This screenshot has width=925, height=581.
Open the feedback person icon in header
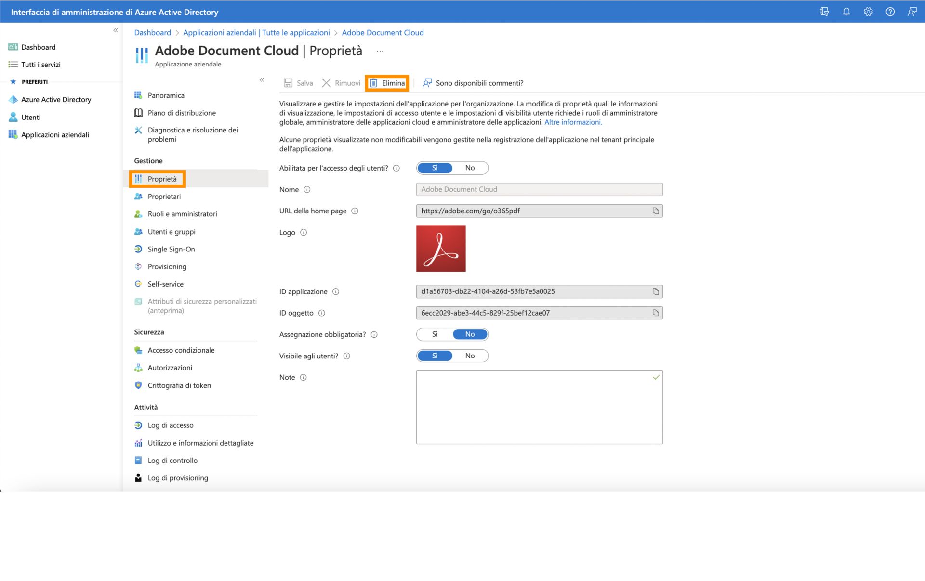point(912,12)
